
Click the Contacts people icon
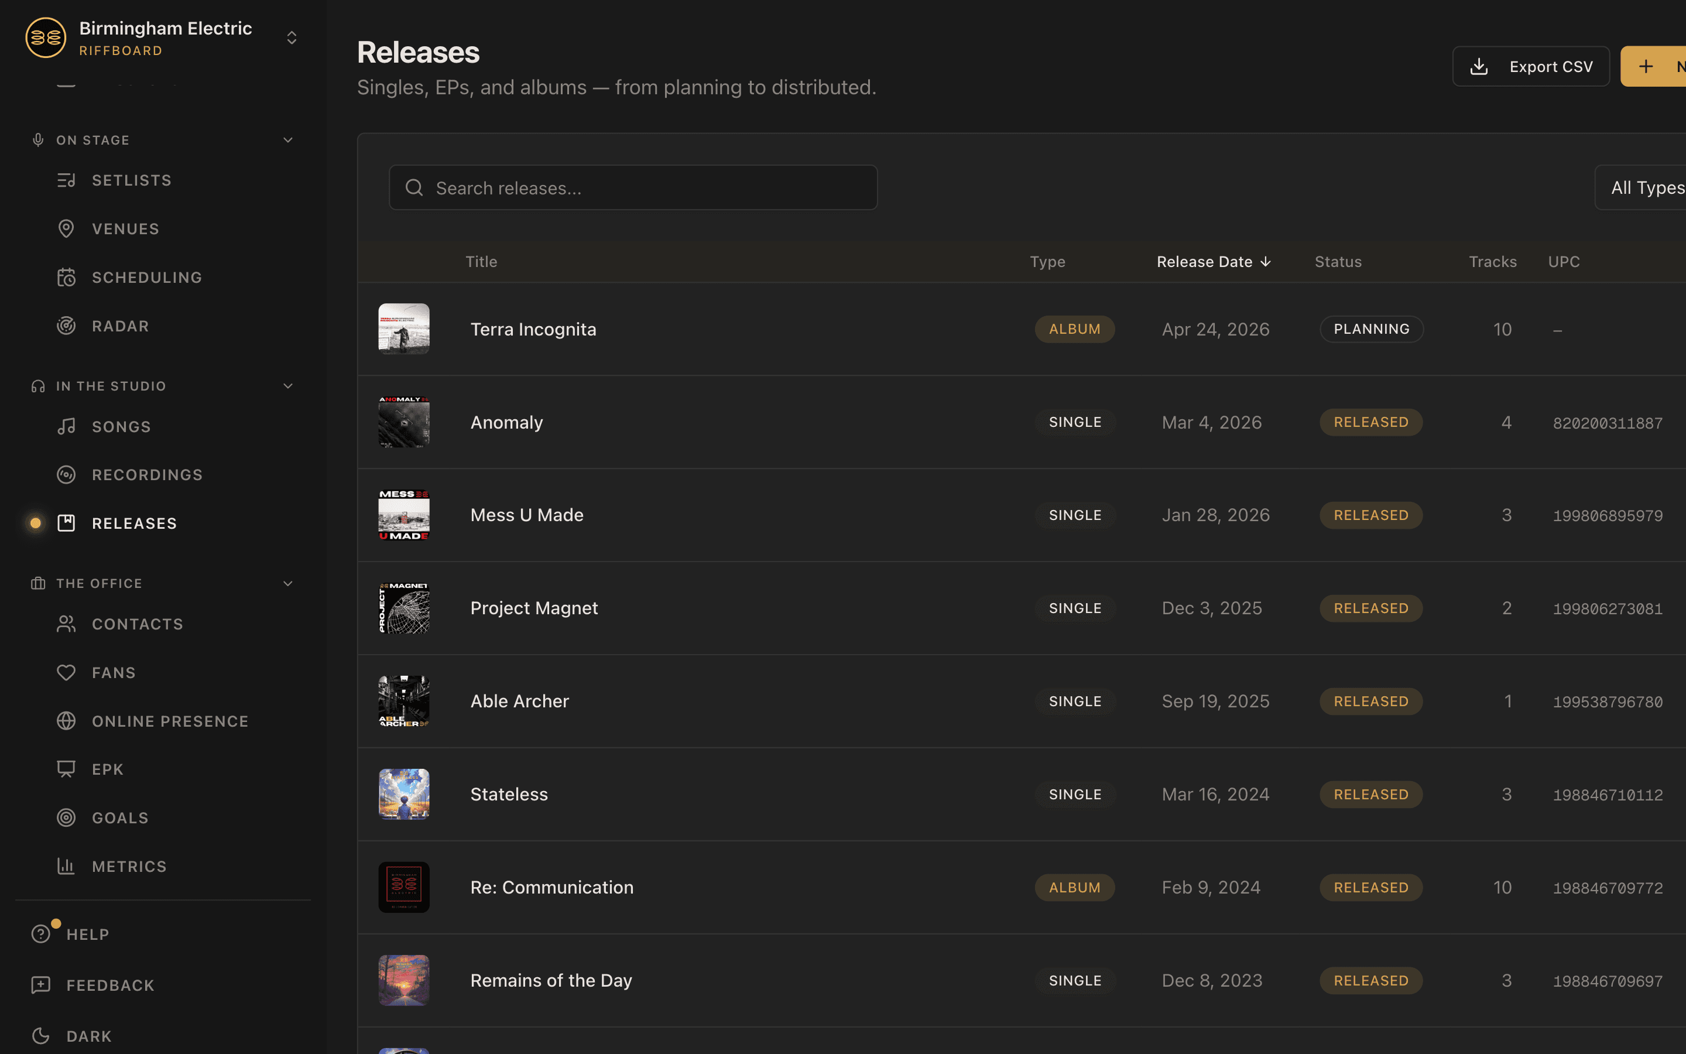pos(66,623)
